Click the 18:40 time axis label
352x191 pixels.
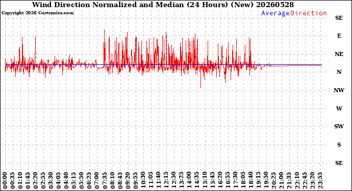click(x=251, y=180)
